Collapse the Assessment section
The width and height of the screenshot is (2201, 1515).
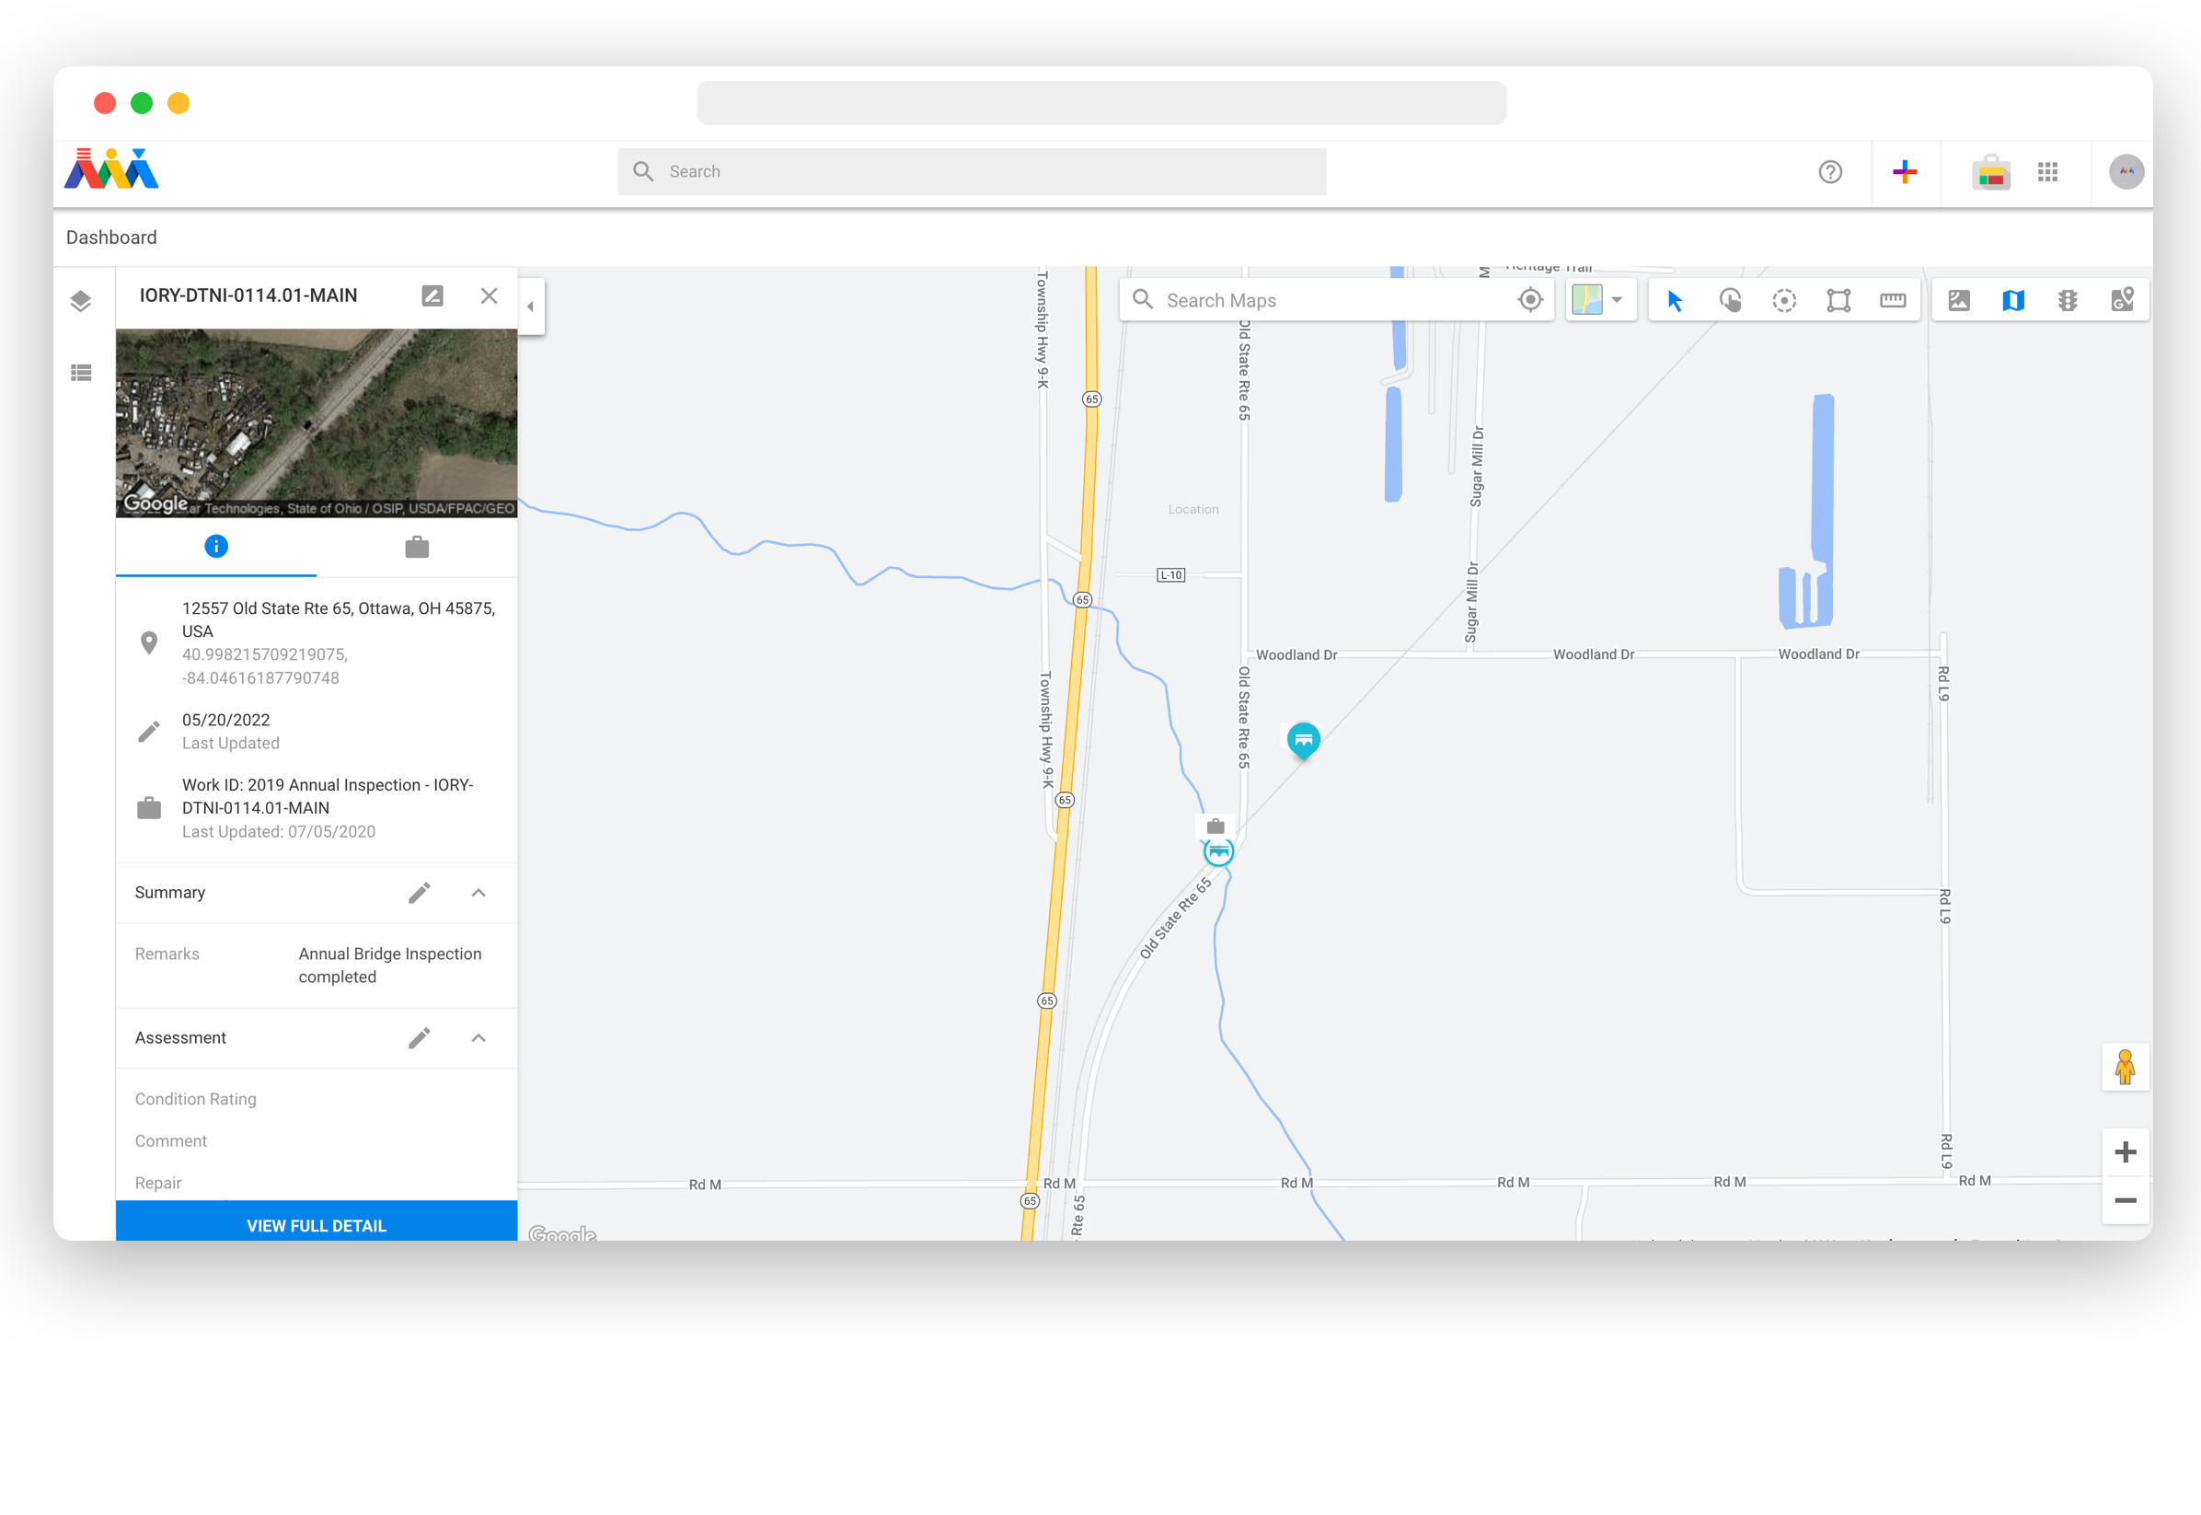point(479,1038)
